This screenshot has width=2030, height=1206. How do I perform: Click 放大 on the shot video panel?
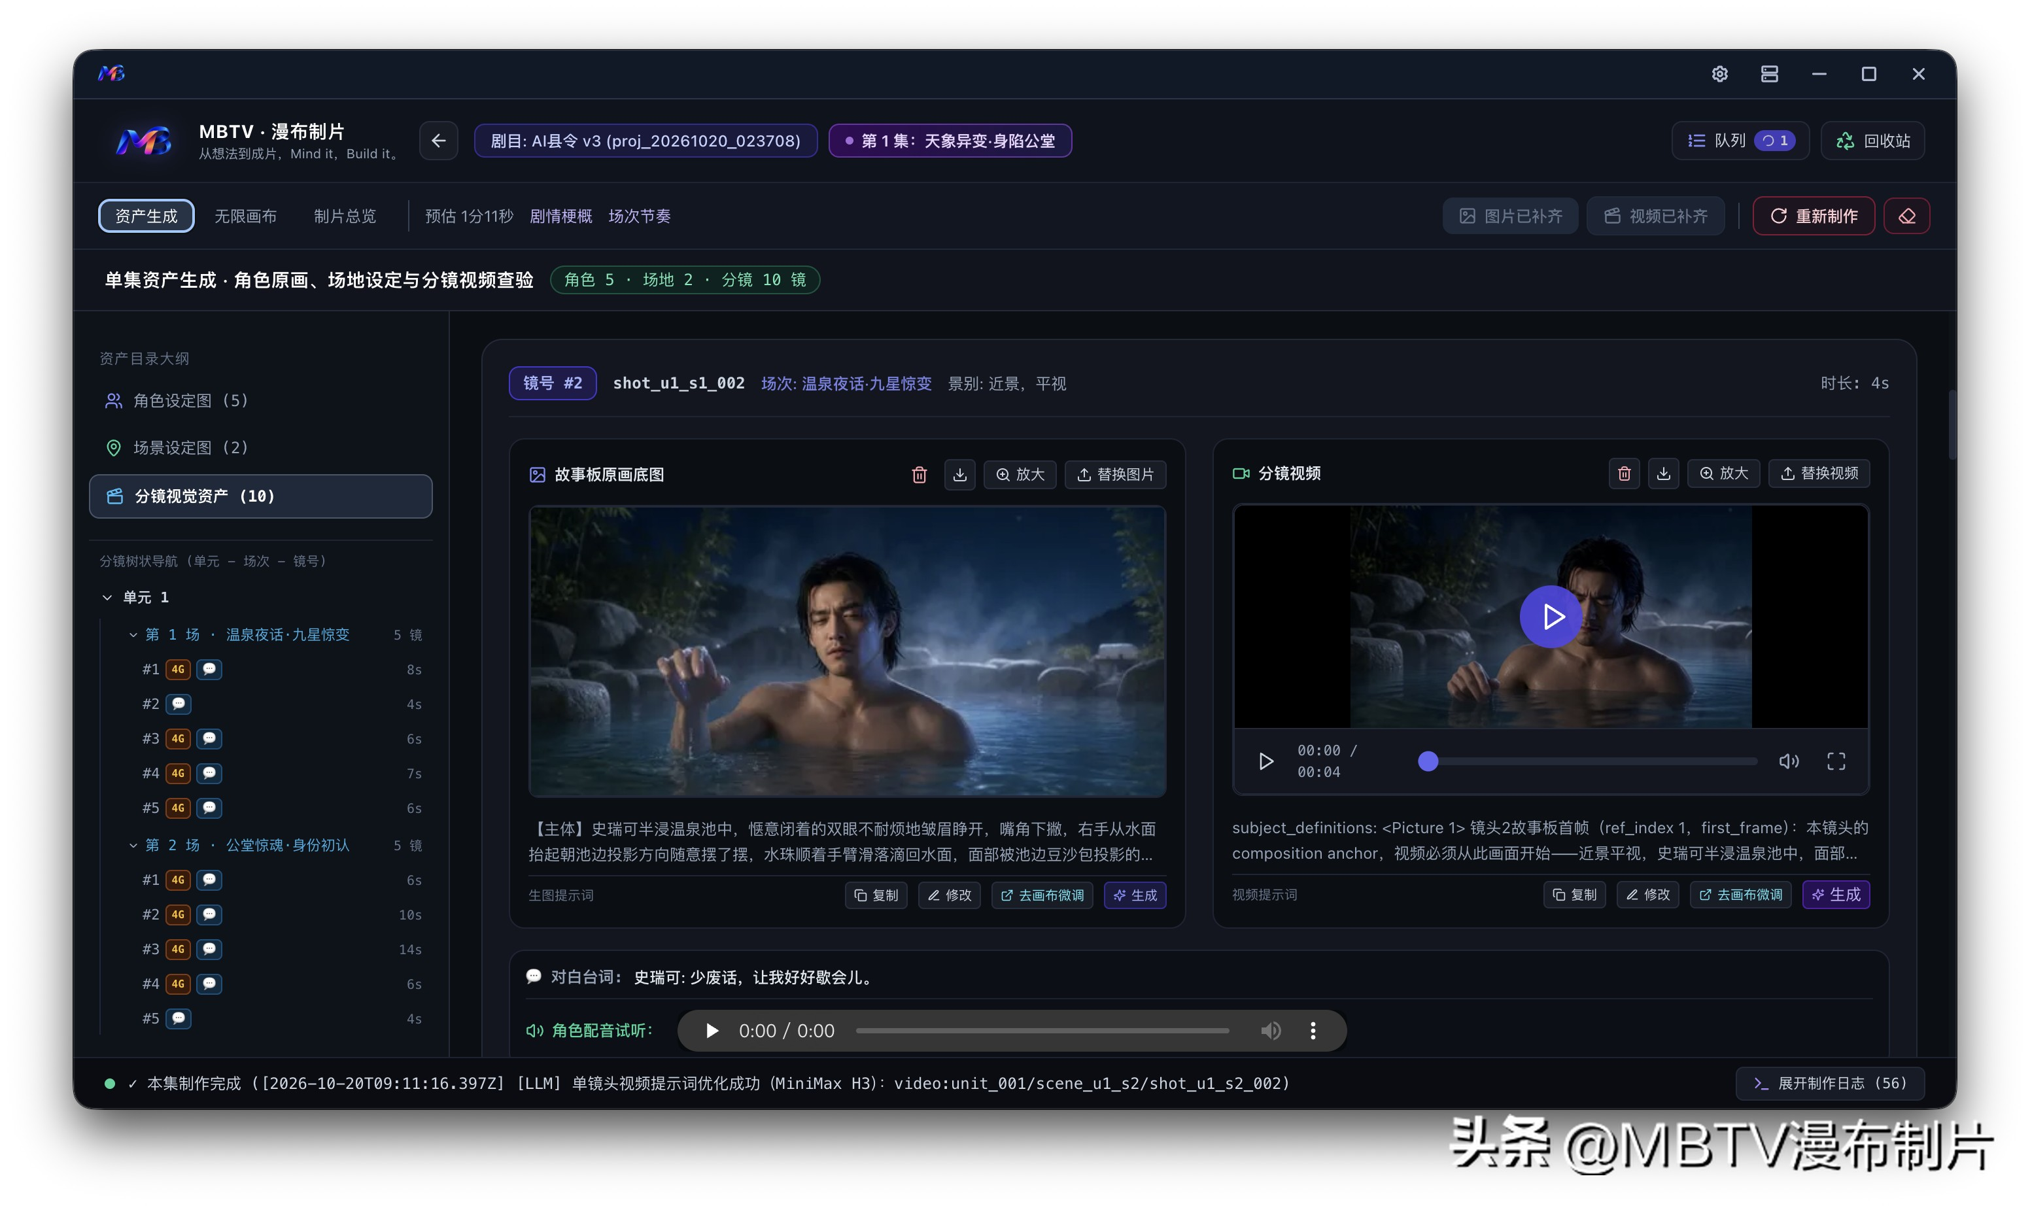[x=1724, y=474]
